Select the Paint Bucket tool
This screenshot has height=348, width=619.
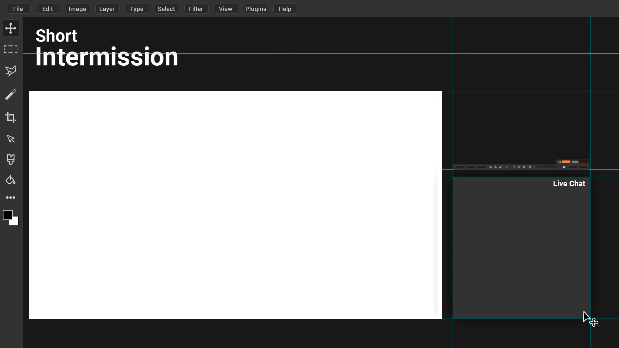pos(11,180)
